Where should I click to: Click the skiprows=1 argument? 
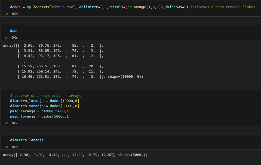pos(176,7)
